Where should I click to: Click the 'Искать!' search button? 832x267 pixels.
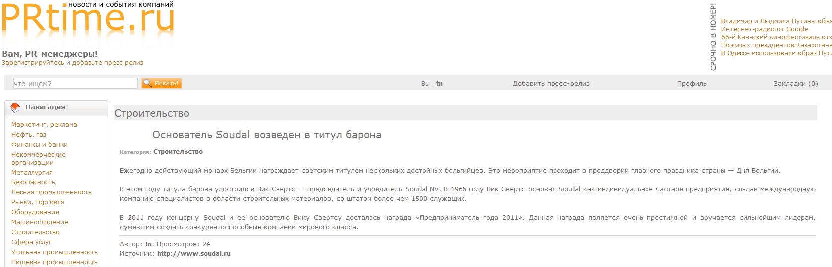[162, 83]
